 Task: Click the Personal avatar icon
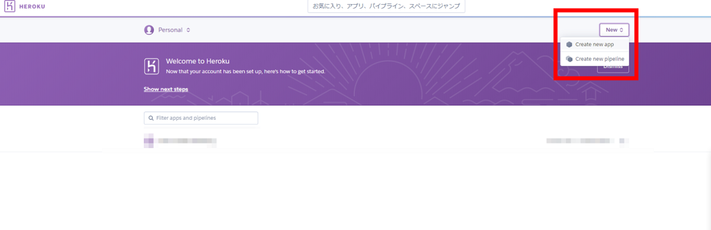tap(149, 30)
